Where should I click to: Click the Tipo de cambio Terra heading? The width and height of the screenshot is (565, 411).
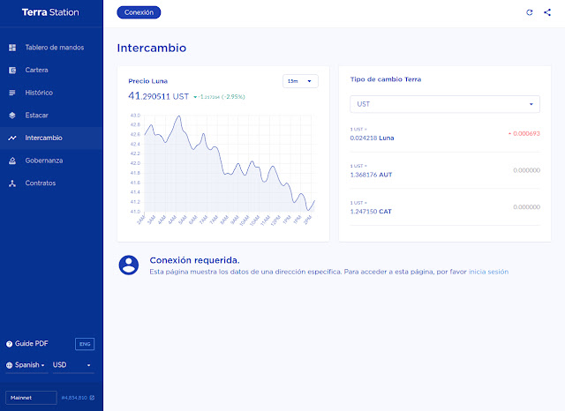386,79
